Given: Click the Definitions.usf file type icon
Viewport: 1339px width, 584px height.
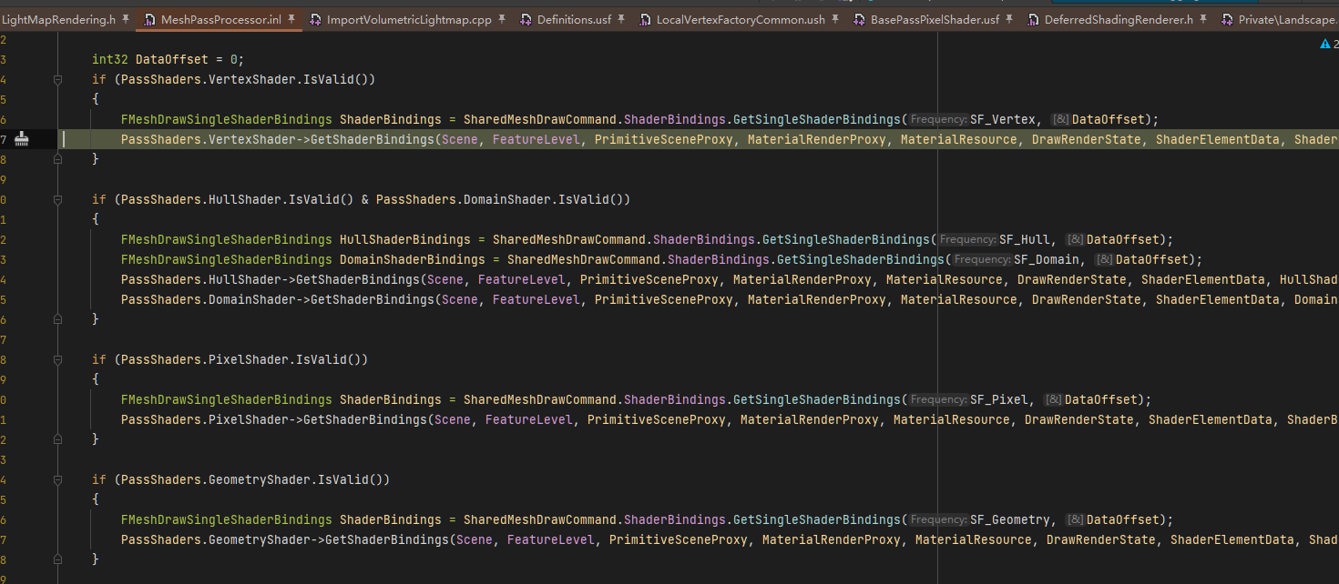Looking at the screenshot, I should (526, 19).
